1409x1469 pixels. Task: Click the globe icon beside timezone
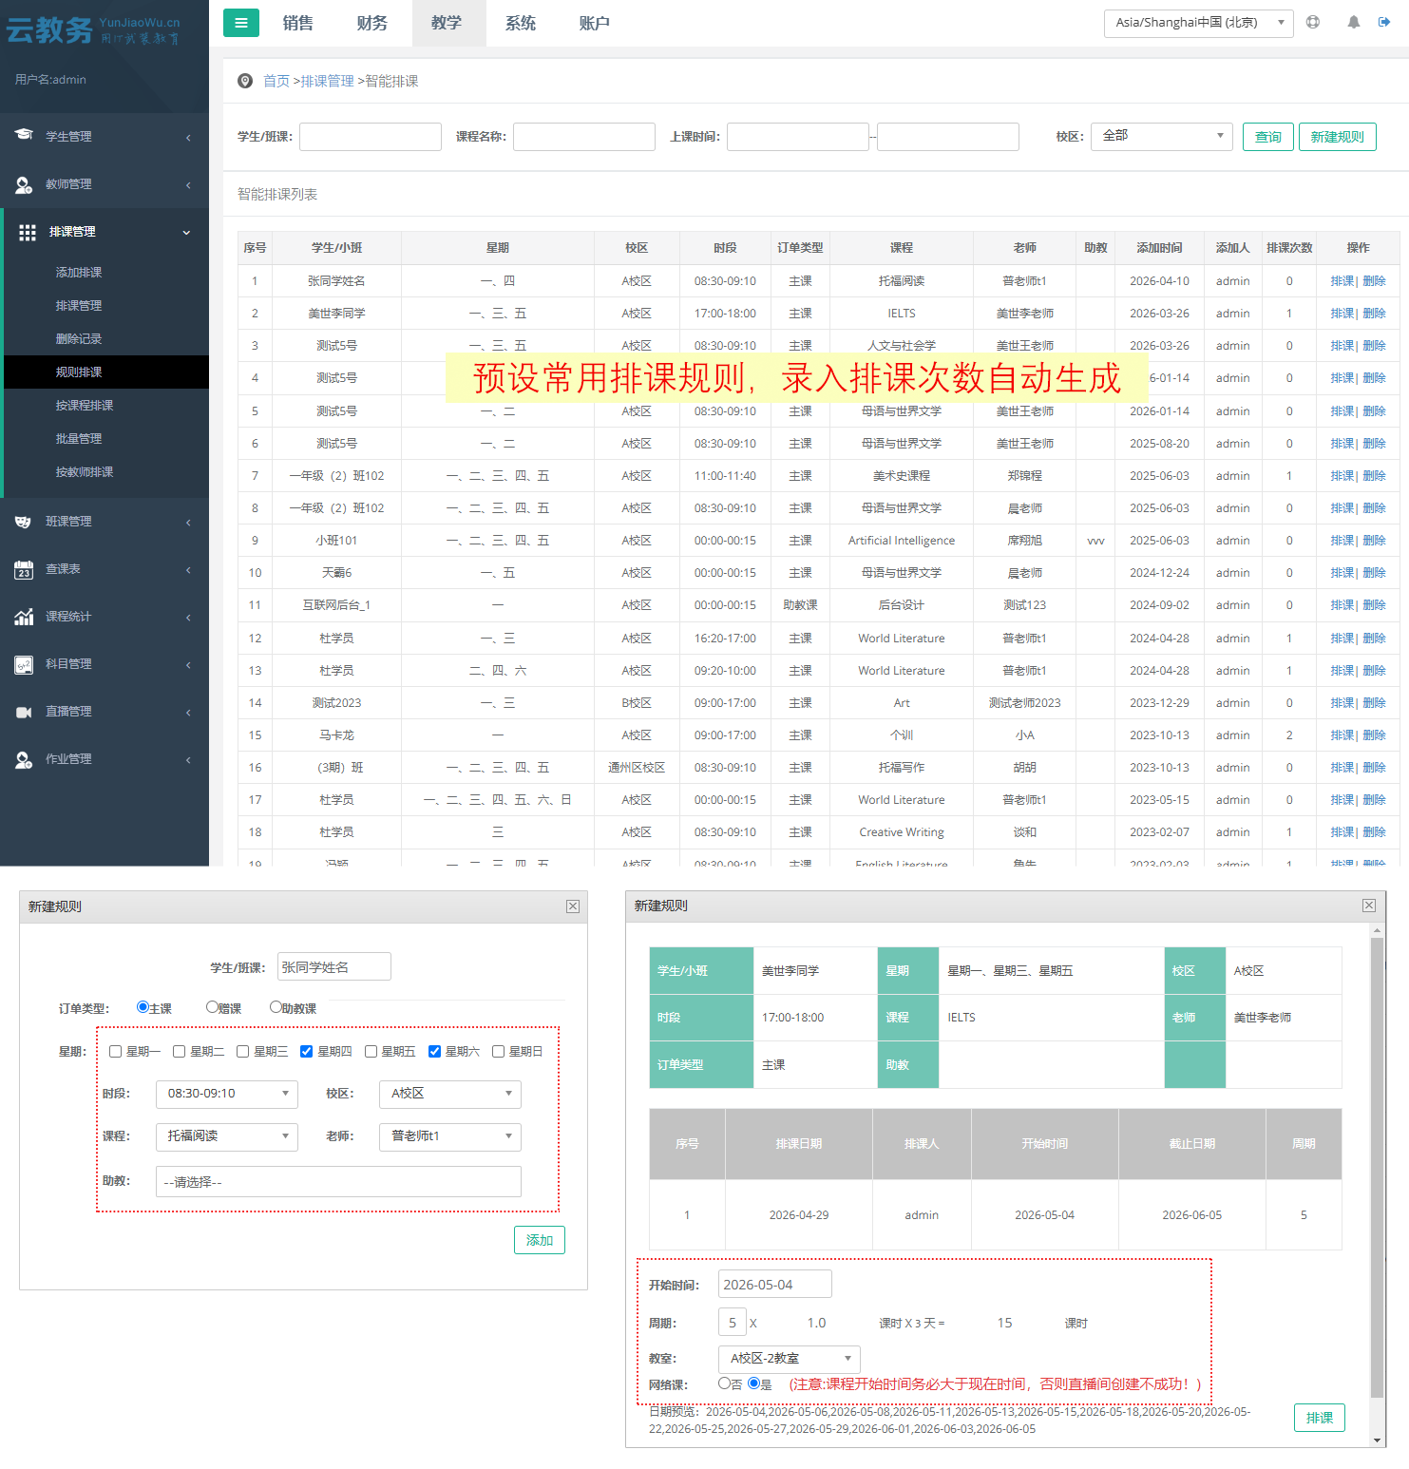(x=1312, y=22)
